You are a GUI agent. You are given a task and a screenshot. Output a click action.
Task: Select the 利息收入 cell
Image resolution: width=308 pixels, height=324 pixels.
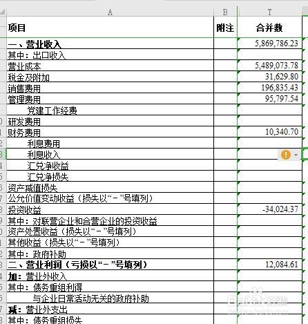click(x=110, y=154)
